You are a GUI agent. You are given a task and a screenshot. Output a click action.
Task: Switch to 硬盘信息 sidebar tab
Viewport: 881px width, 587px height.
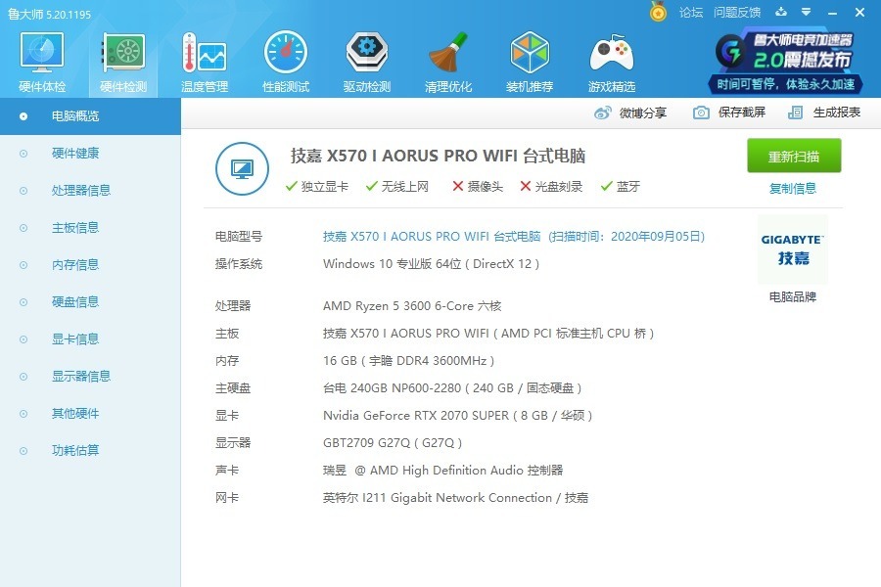click(x=75, y=302)
